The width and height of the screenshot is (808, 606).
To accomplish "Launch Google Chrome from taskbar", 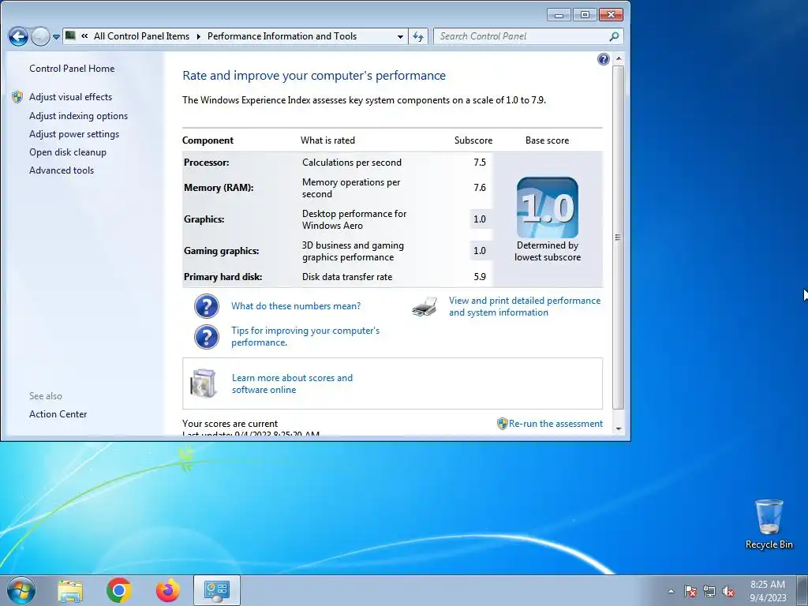I will pos(119,590).
